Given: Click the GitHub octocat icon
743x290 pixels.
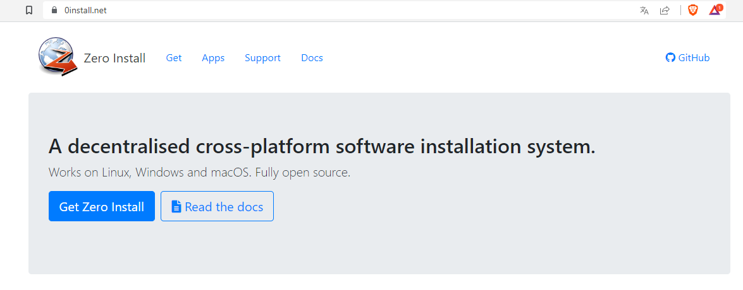Looking at the screenshot, I should (x=670, y=58).
